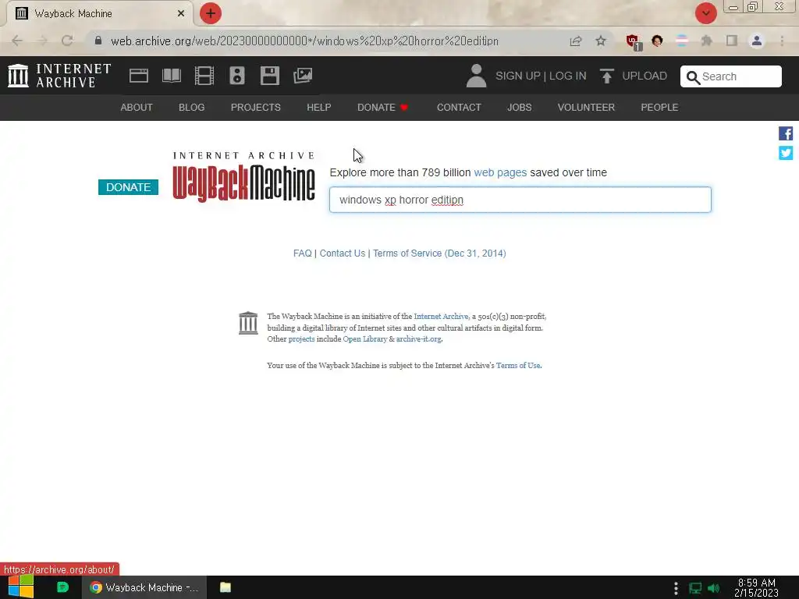799x599 pixels.
Task: Open the projects footer link
Action: [x=302, y=338]
